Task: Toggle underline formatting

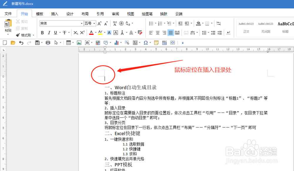Action: tap(56, 32)
